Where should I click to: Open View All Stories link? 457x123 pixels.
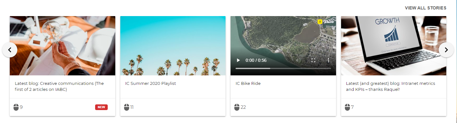click(x=426, y=8)
